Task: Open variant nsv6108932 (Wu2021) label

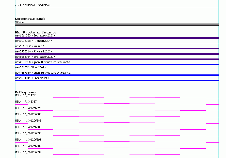Action: (30, 46)
